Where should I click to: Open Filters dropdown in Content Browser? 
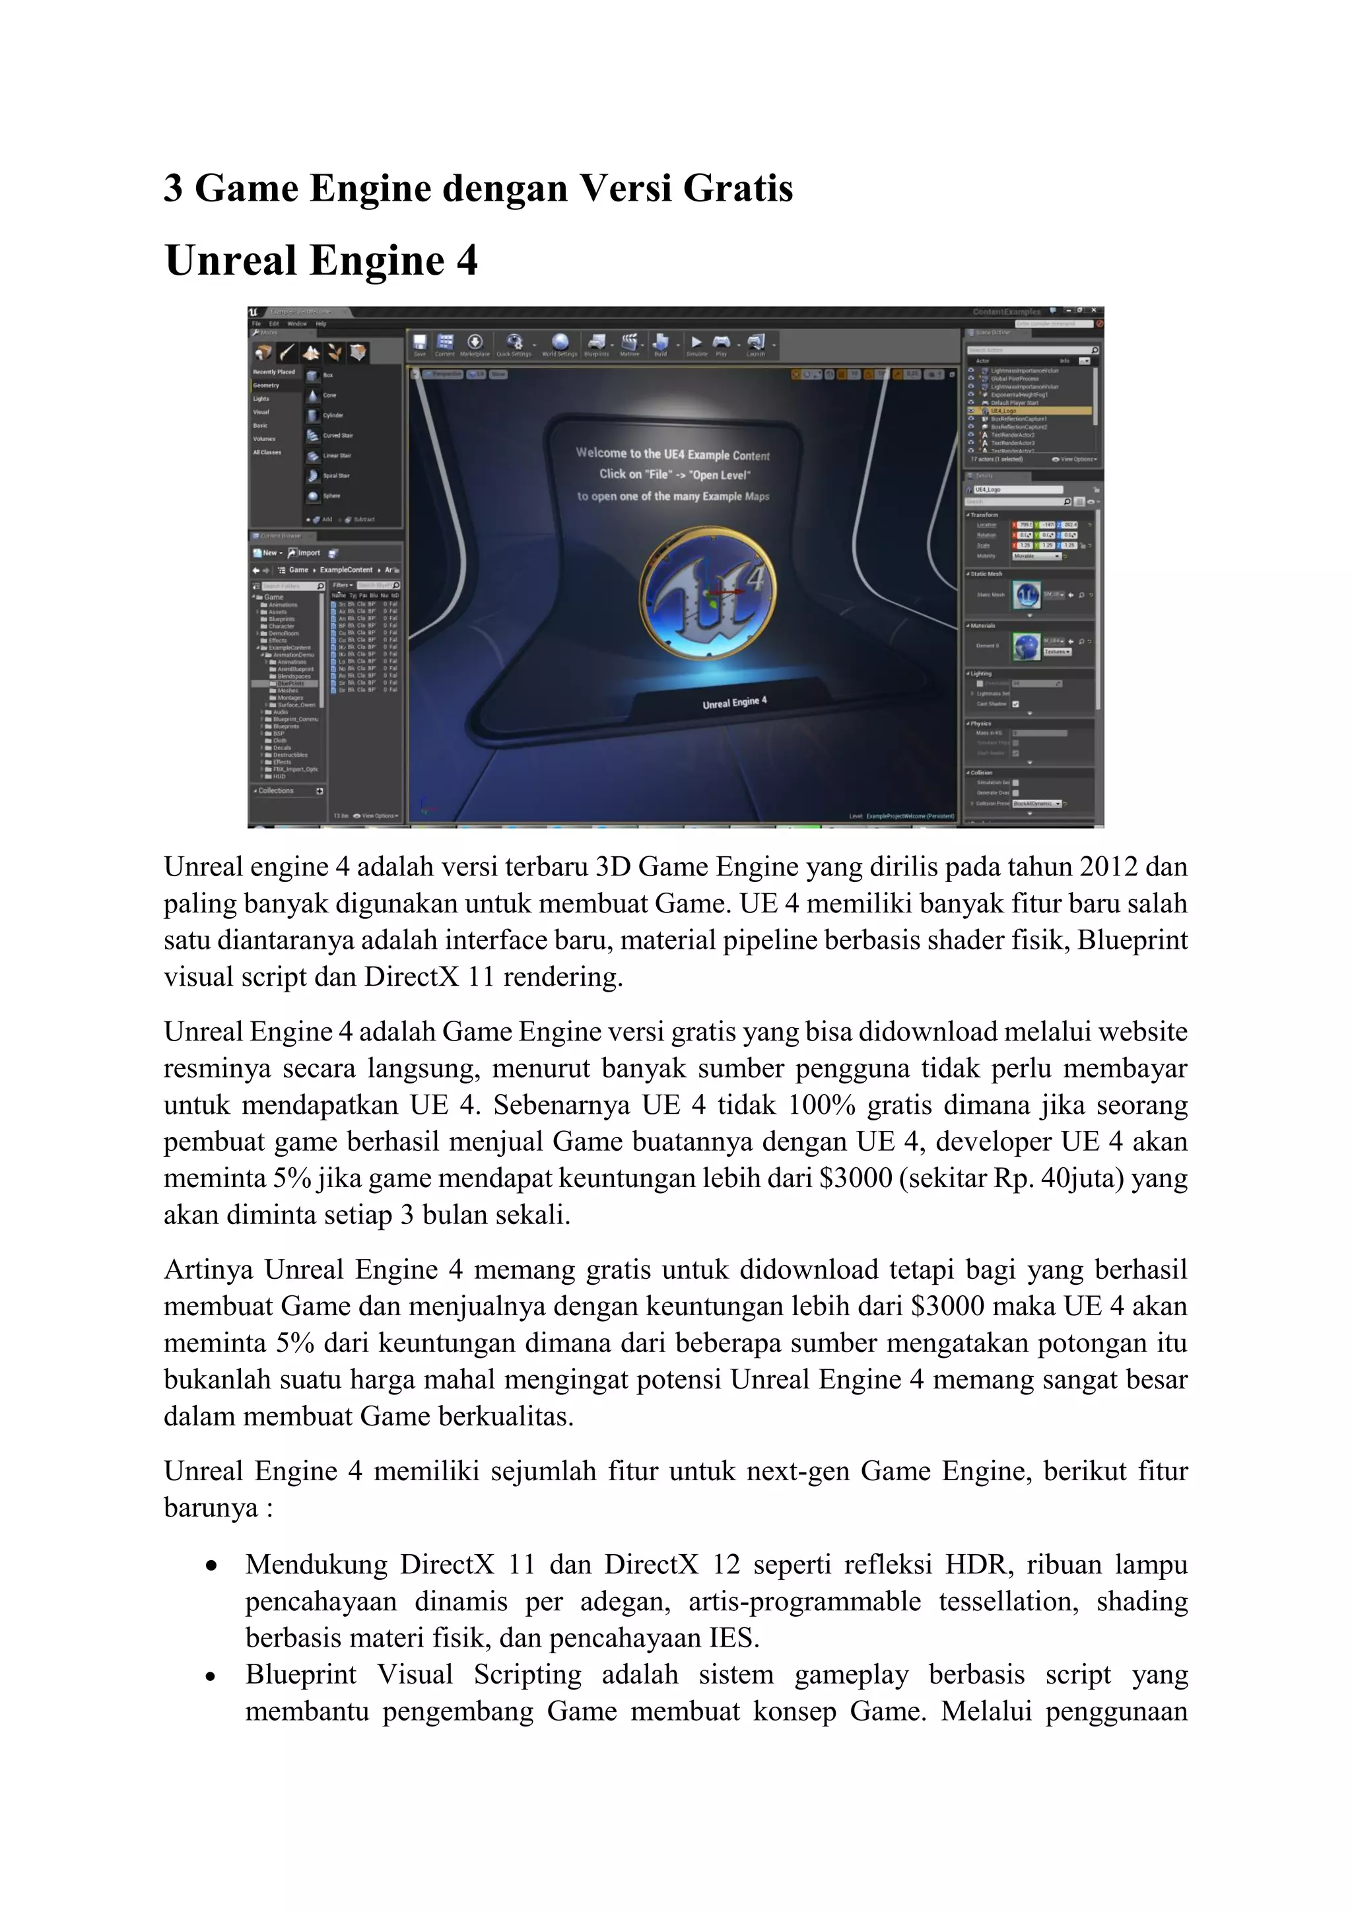pyautogui.click(x=342, y=586)
